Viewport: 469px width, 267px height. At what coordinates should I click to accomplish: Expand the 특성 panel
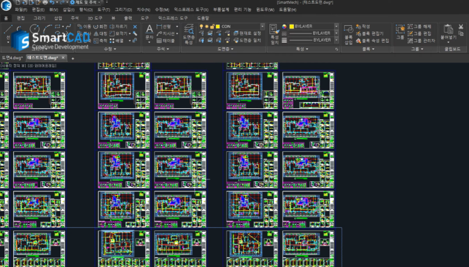pos(302,49)
